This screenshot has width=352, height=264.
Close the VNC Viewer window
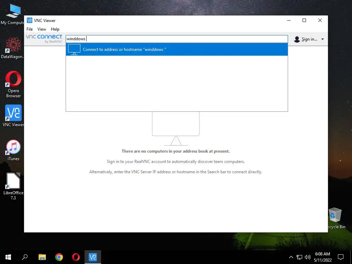tap(320, 20)
